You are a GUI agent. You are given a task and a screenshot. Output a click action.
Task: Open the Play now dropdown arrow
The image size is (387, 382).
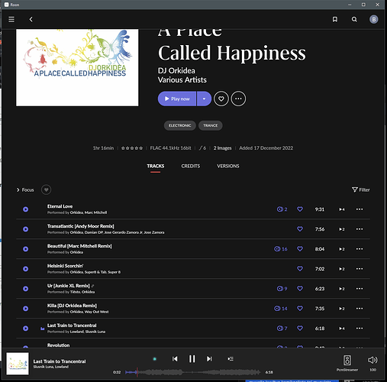coord(204,99)
